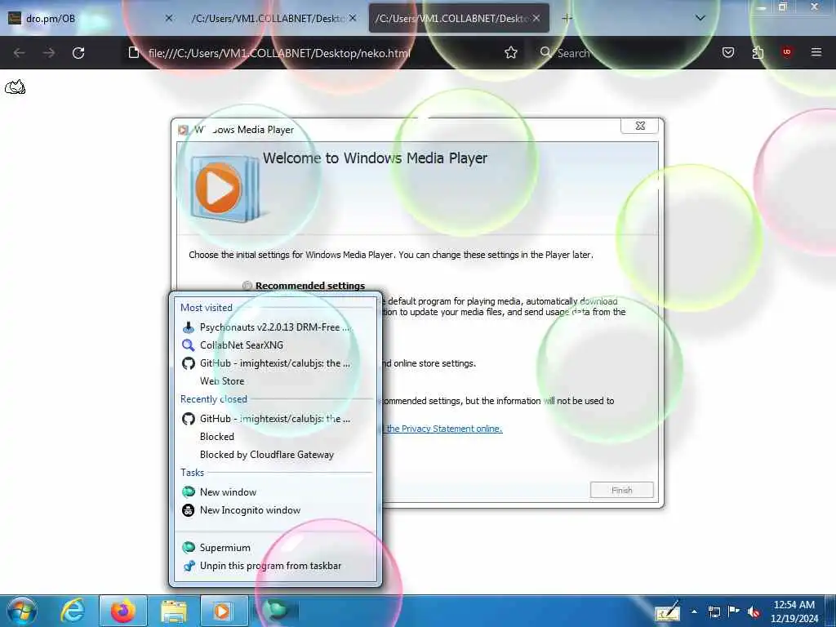Click the network tray icon
836x627 pixels.
(x=714, y=612)
